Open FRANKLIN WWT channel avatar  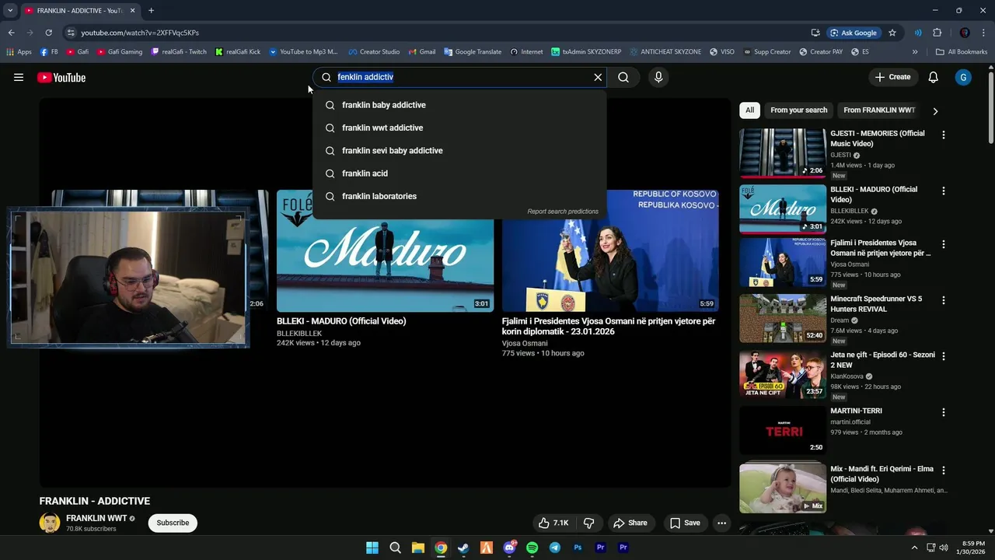[x=50, y=523]
